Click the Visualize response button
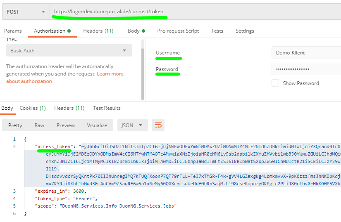 (97, 125)
